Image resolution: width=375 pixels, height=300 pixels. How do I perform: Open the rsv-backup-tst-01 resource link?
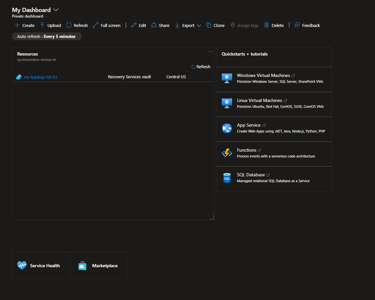tap(41, 77)
